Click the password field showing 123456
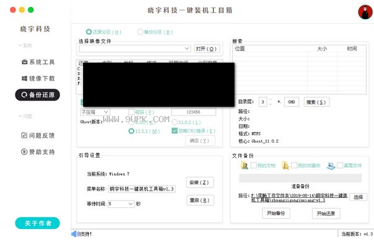374x242 pixels. [x=194, y=112]
